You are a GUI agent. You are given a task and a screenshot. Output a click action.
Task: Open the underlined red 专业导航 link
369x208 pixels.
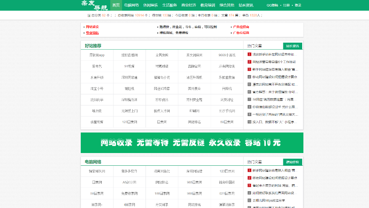(92, 33)
